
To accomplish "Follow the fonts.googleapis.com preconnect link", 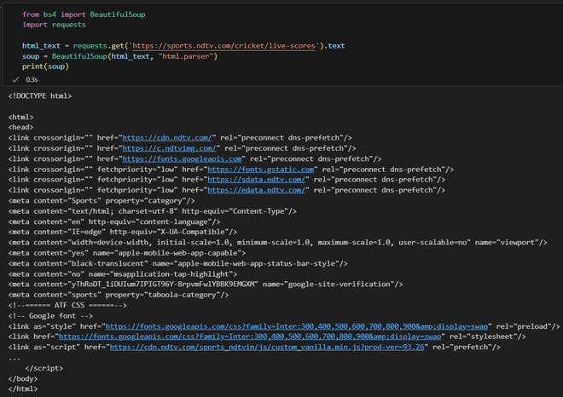I will click(183, 158).
